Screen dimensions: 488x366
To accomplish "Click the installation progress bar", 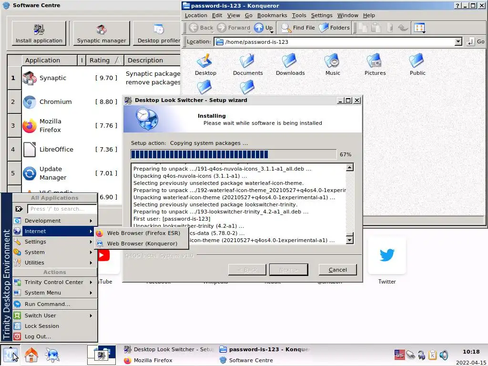I will [234, 154].
